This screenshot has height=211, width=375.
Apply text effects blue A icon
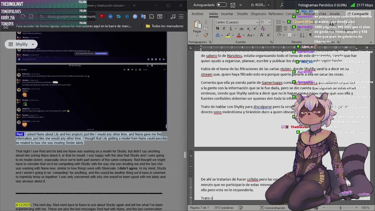click(217, 35)
